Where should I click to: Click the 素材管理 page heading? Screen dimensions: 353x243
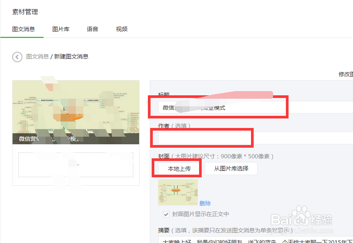[x=25, y=12]
